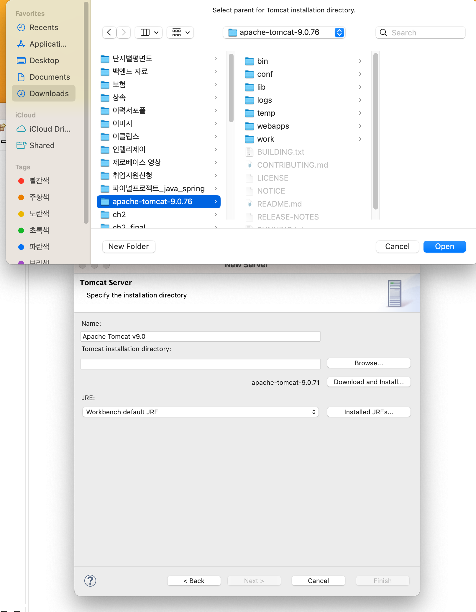
Task: Select the 보험 folder
Action: tap(159, 85)
